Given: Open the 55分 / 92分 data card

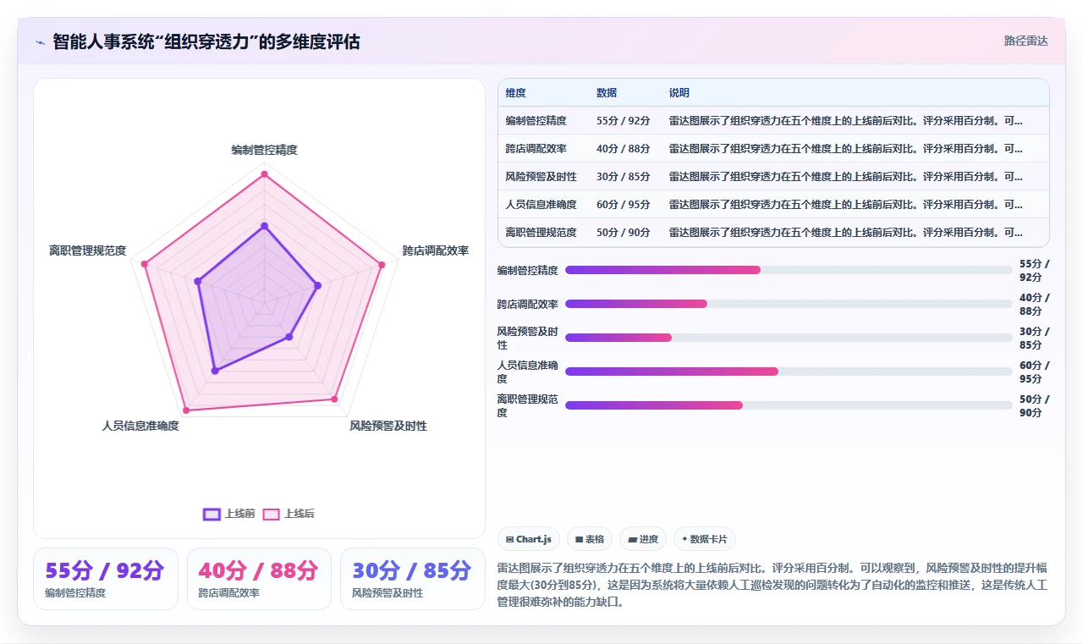Looking at the screenshot, I should [106, 579].
